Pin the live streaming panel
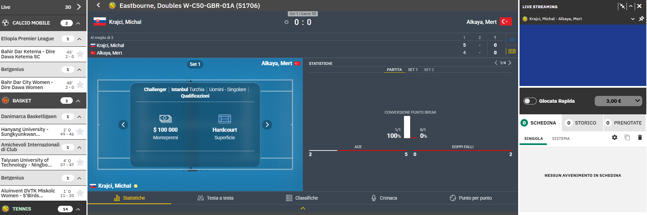This screenshot has width=647, height=215. (x=642, y=19)
